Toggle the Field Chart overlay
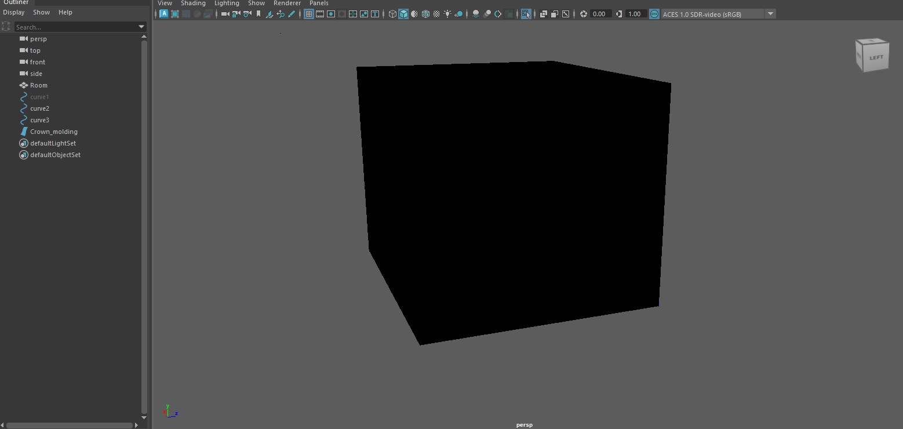This screenshot has width=903, height=429. tap(352, 14)
